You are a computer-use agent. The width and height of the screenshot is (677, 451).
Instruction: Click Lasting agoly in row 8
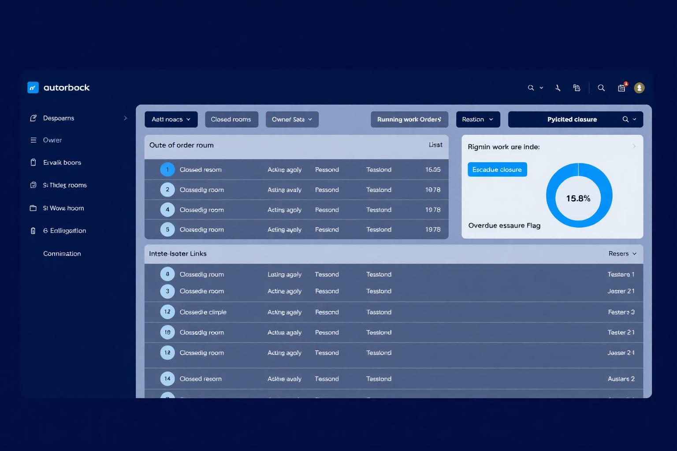(x=284, y=274)
